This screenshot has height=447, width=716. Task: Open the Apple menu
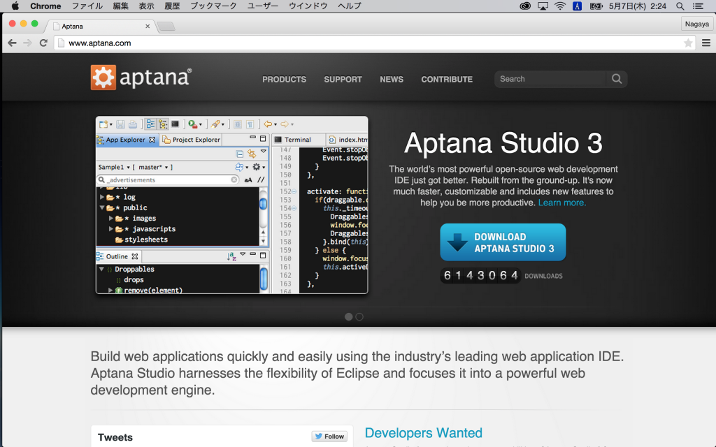coord(15,6)
